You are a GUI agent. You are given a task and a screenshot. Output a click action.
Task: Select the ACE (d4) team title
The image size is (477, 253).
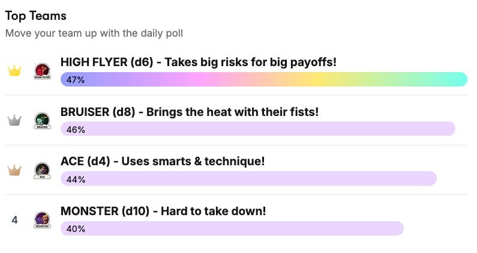(x=163, y=162)
